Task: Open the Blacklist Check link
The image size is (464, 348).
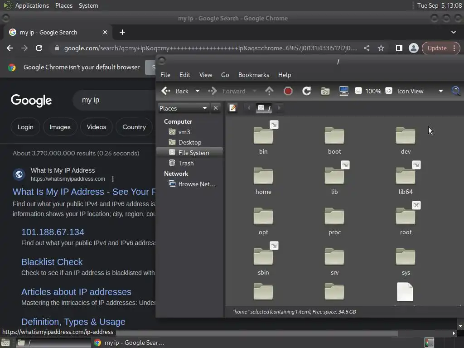Action: point(52,262)
